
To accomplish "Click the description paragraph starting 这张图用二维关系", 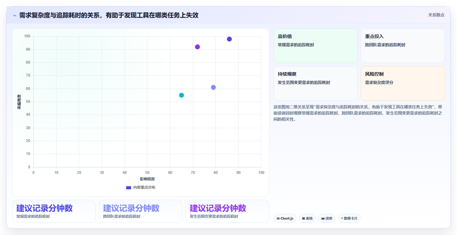I will (358, 113).
